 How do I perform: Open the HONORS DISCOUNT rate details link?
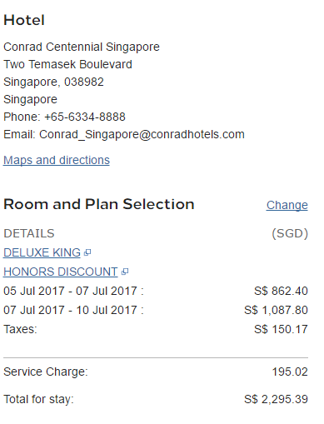coord(61,272)
